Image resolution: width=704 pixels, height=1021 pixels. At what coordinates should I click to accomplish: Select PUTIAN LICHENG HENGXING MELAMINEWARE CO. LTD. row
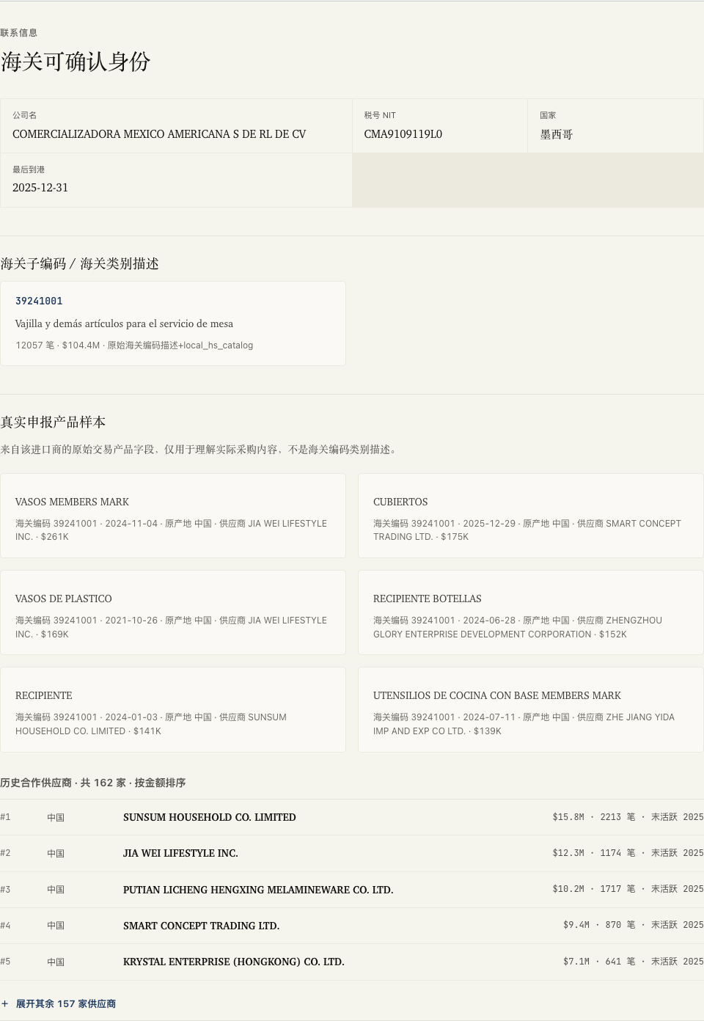352,890
